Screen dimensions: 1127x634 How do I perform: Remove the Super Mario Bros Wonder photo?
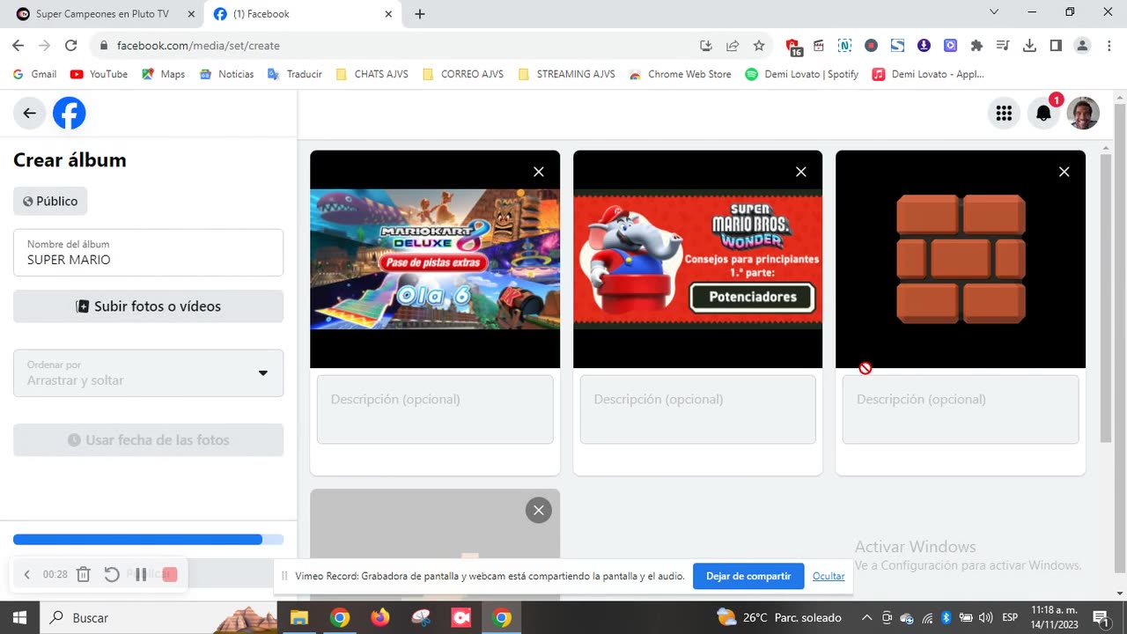[x=801, y=172]
